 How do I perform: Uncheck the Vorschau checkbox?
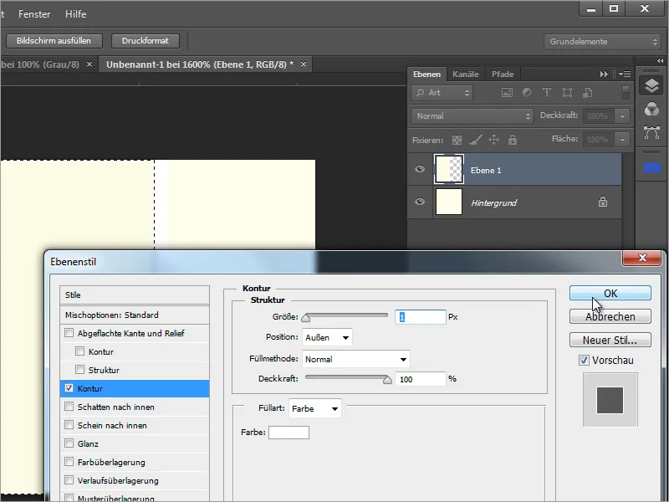click(x=584, y=360)
